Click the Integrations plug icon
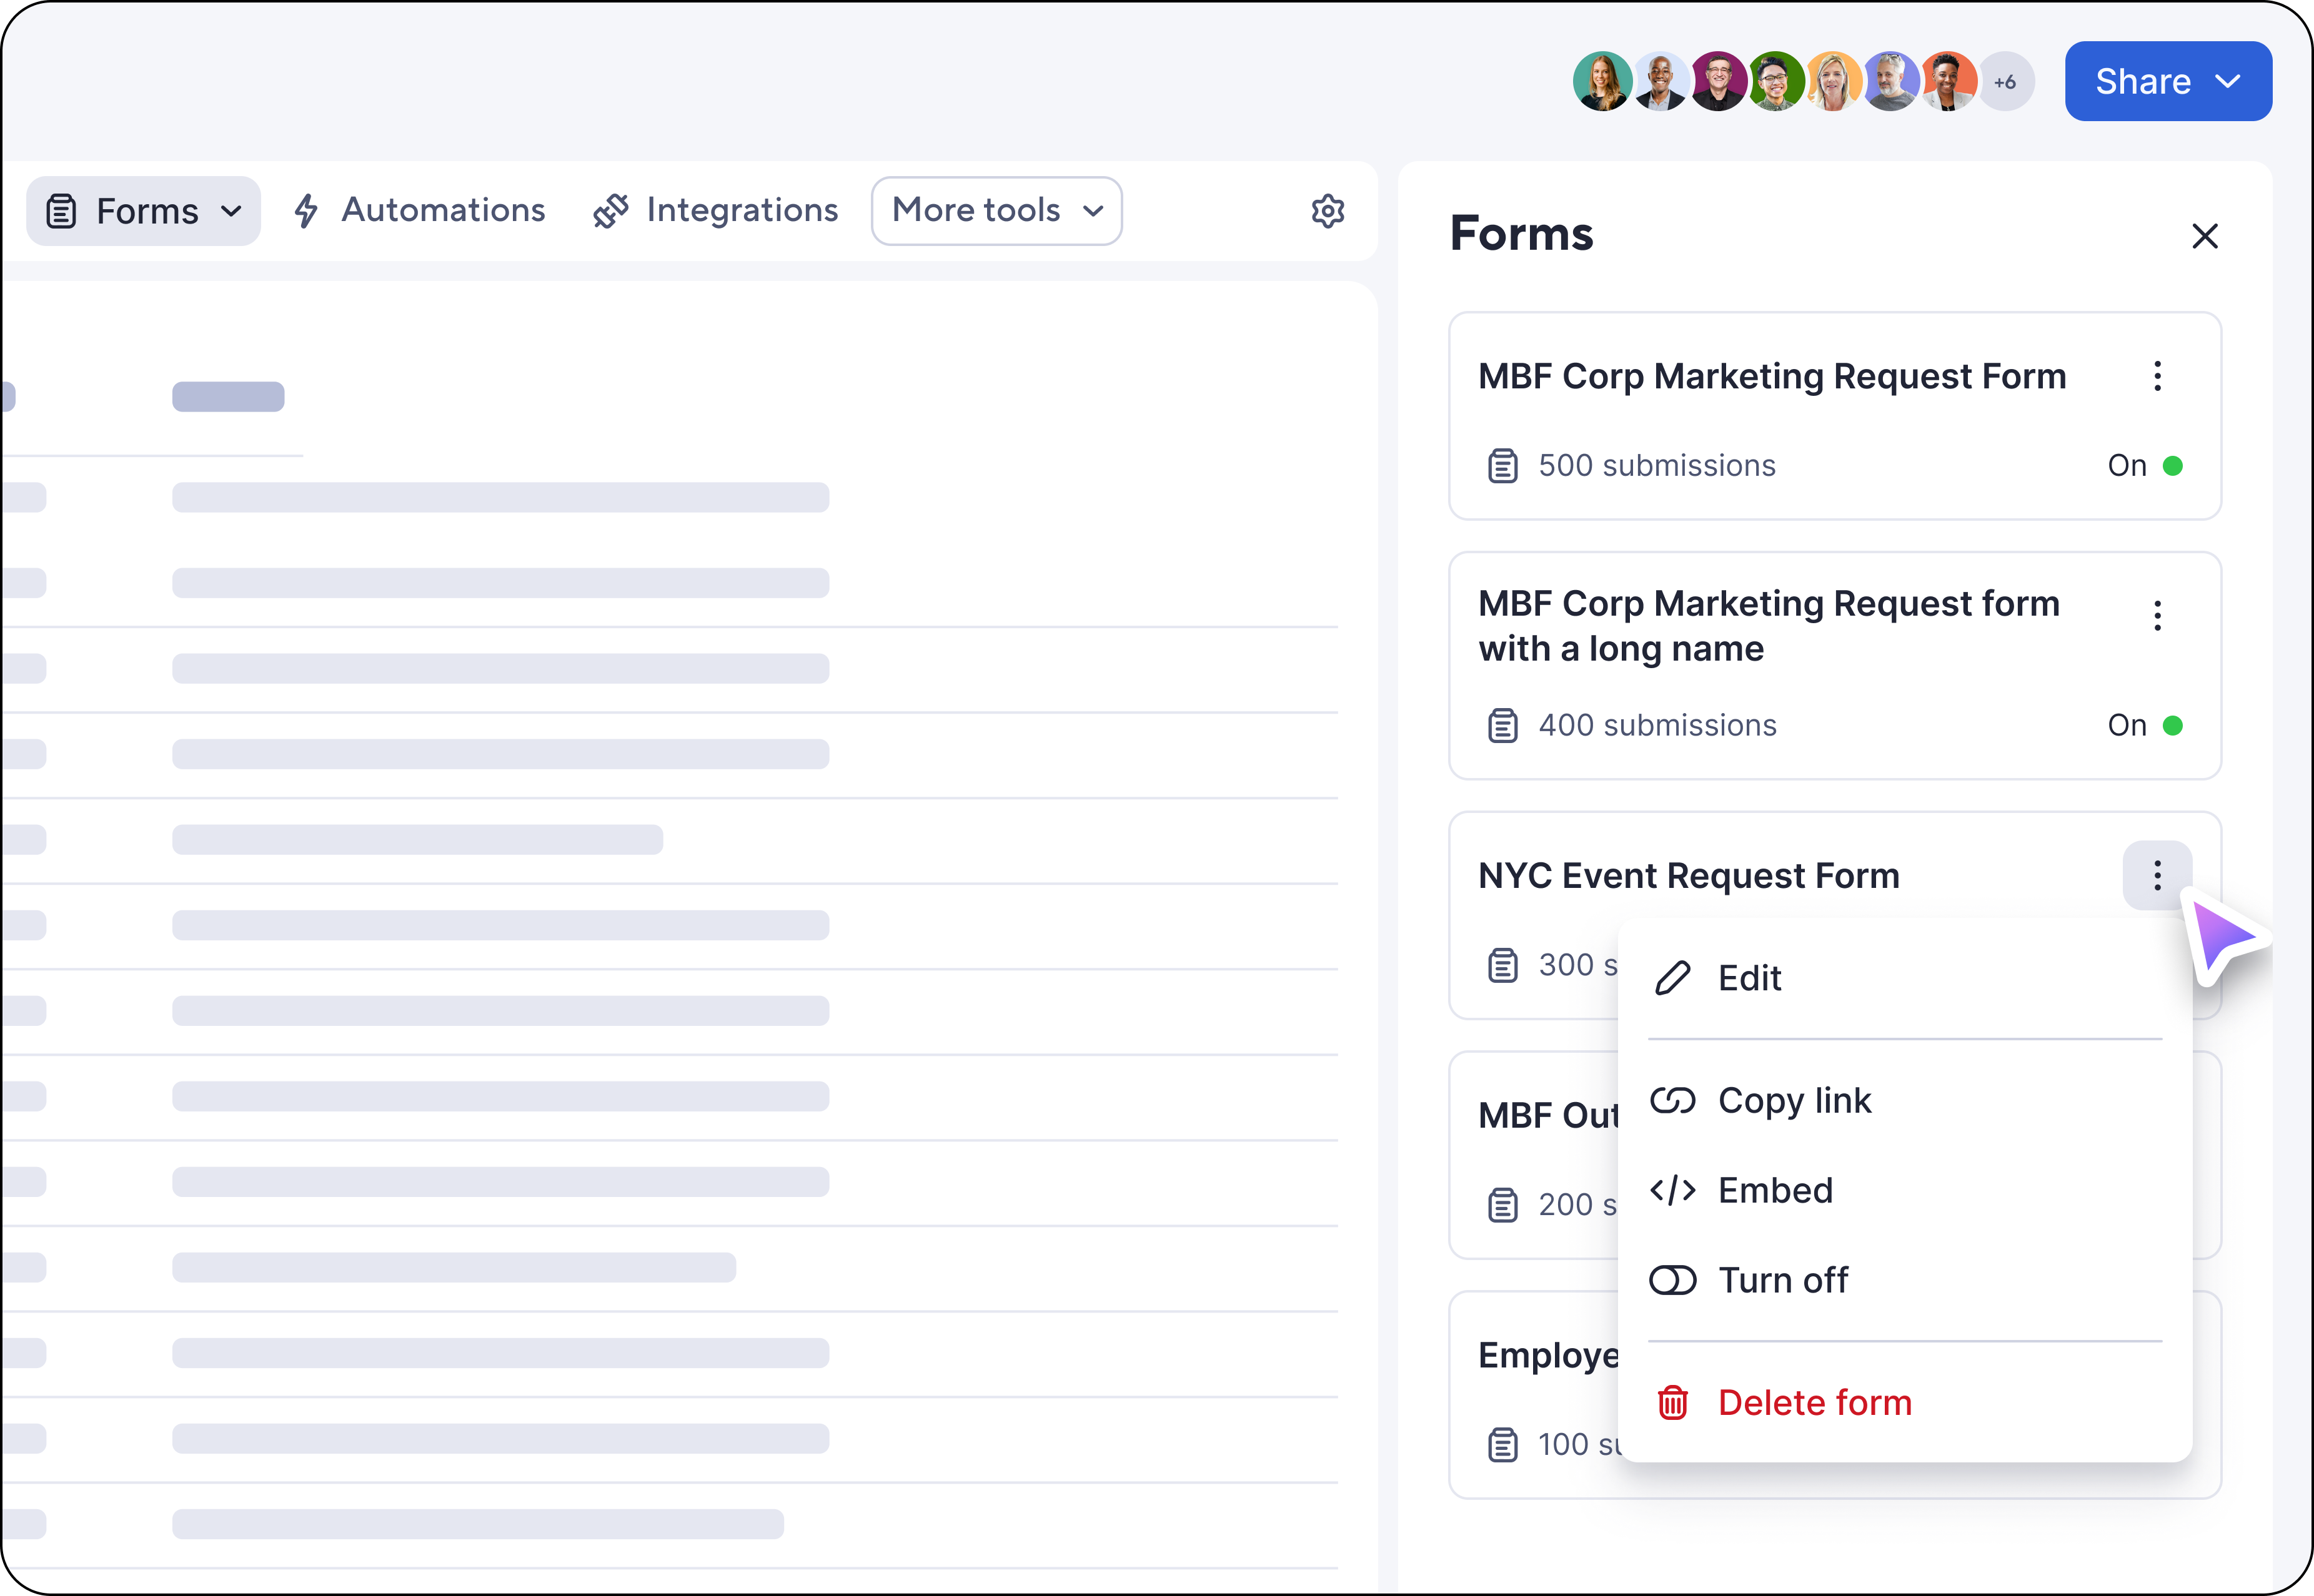 coord(610,210)
